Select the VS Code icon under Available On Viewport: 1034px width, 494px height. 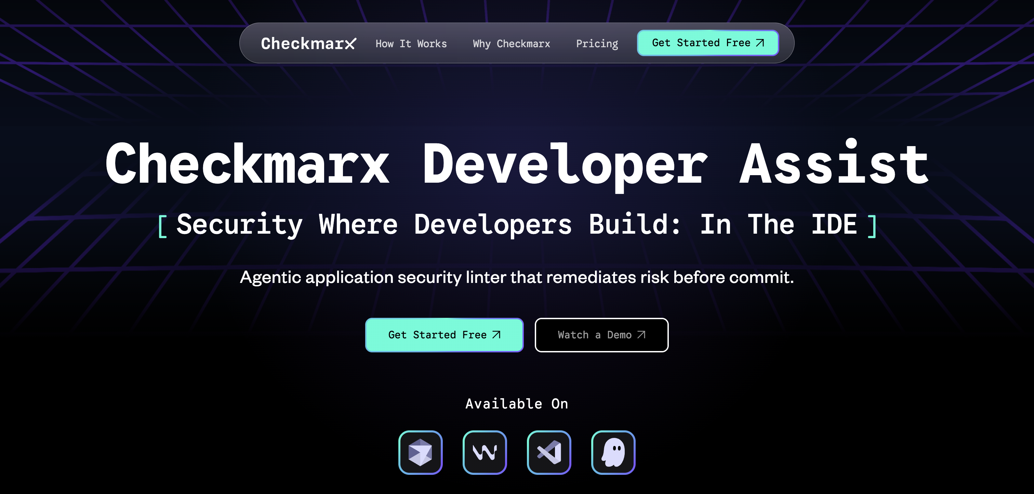(x=549, y=452)
